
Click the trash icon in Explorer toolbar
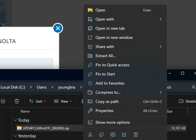pyautogui.click(x=17, y=101)
